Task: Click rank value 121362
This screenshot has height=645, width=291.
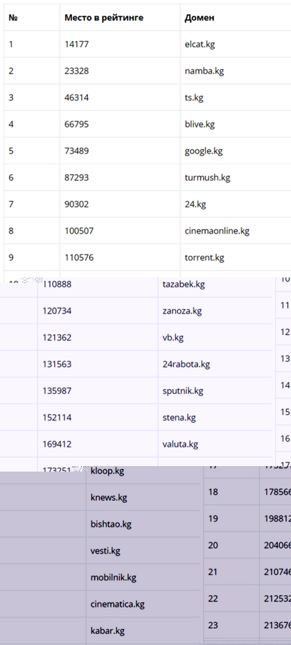Action: pyautogui.click(x=57, y=337)
